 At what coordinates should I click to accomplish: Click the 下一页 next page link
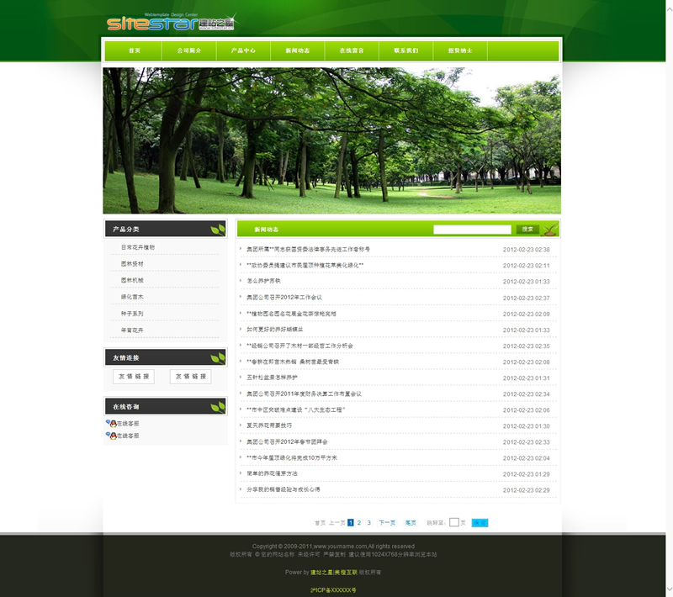pyautogui.click(x=387, y=523)
